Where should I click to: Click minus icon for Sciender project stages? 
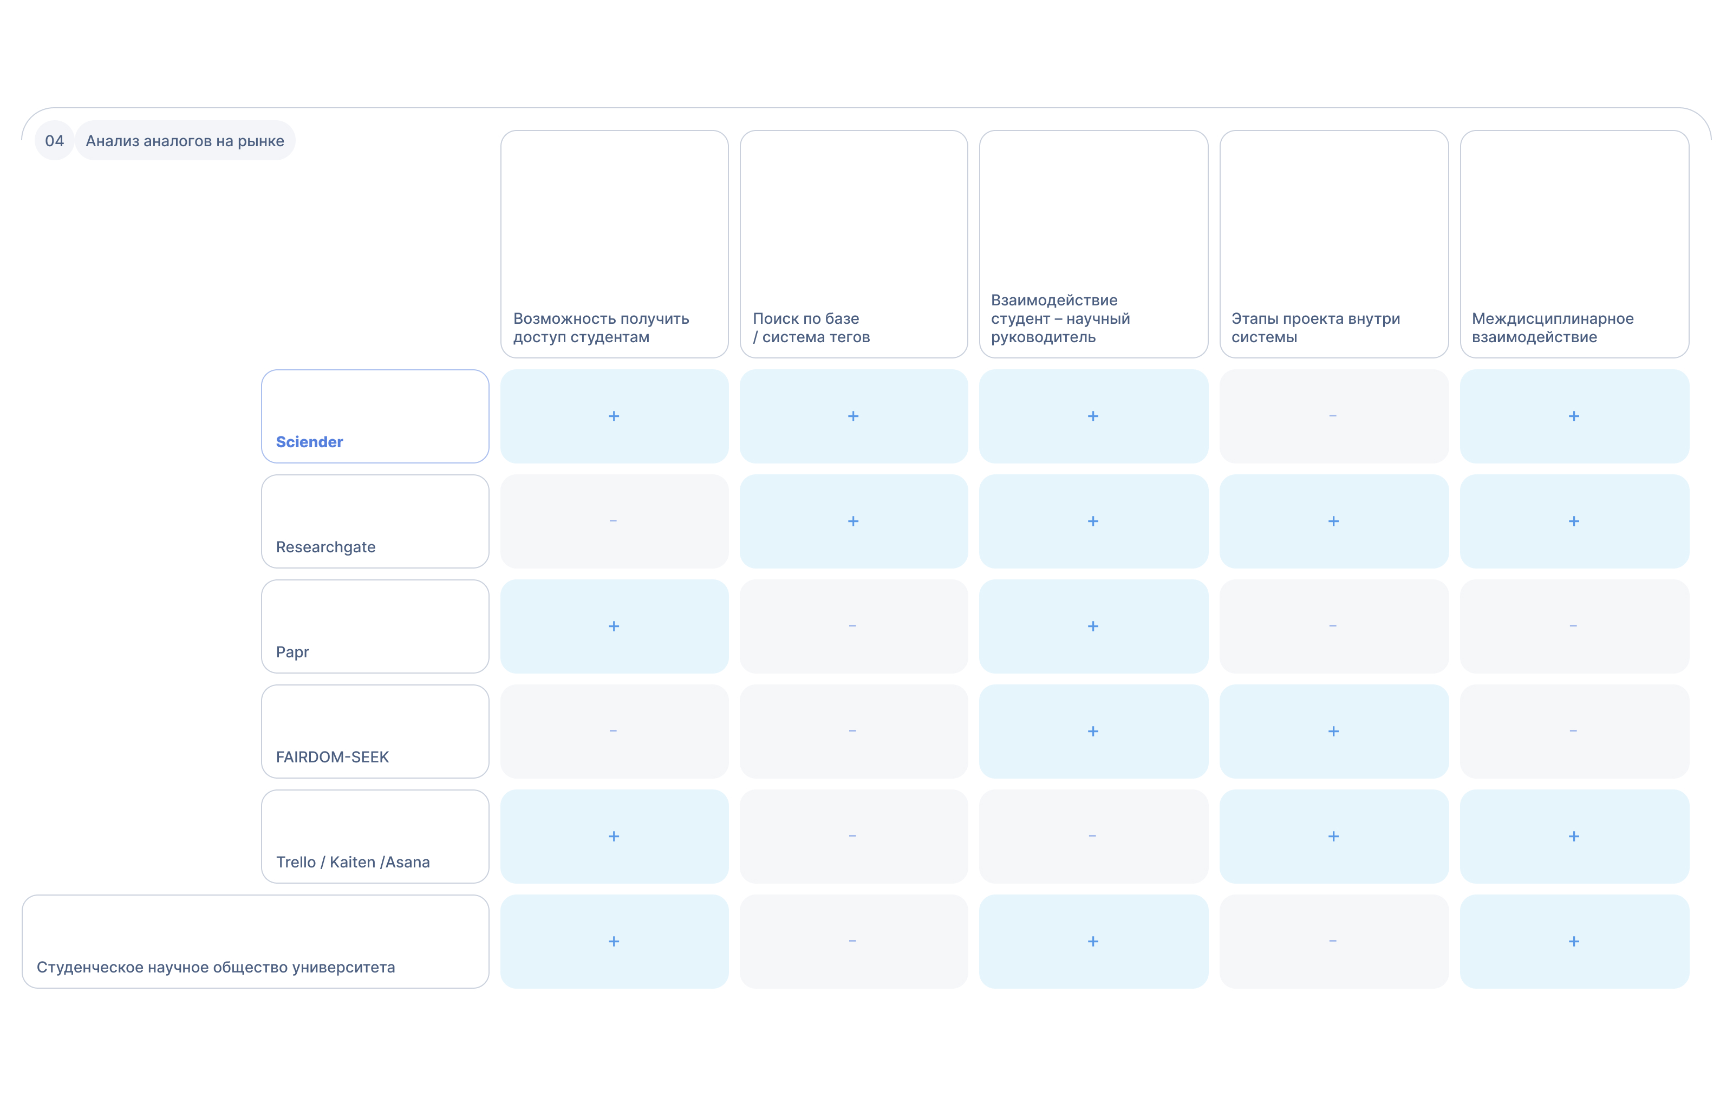point(1332,416)
